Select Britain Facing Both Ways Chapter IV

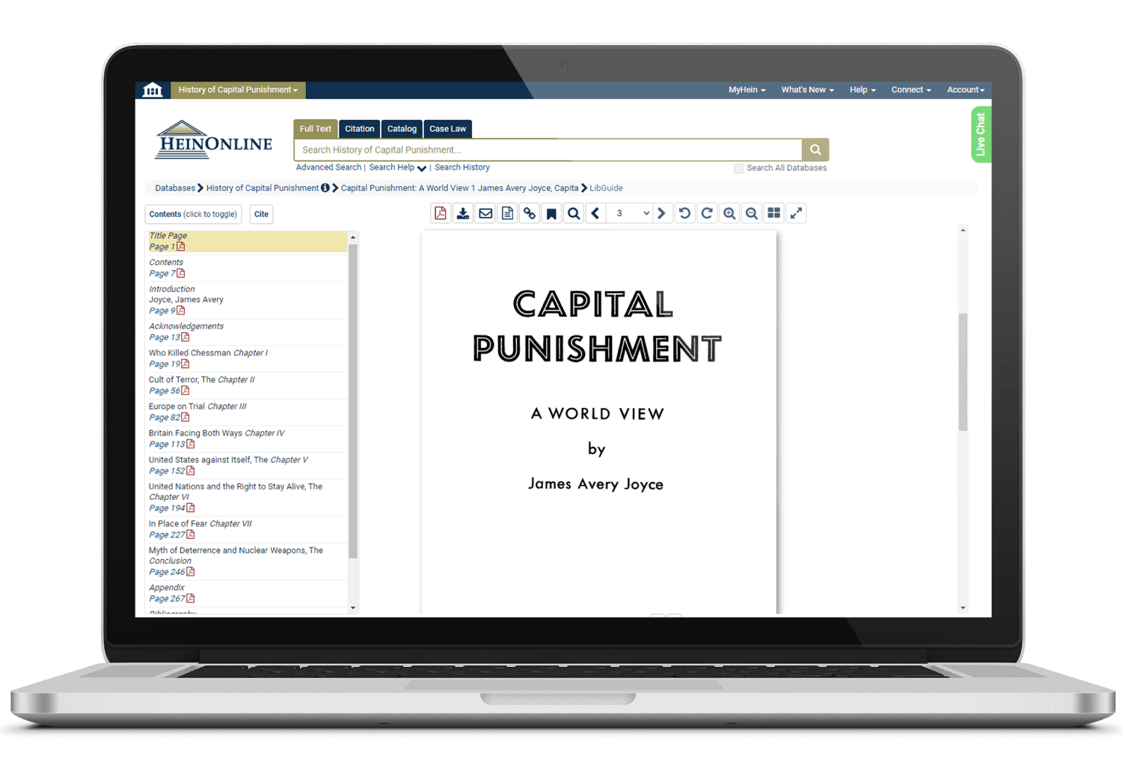(217, 433)
